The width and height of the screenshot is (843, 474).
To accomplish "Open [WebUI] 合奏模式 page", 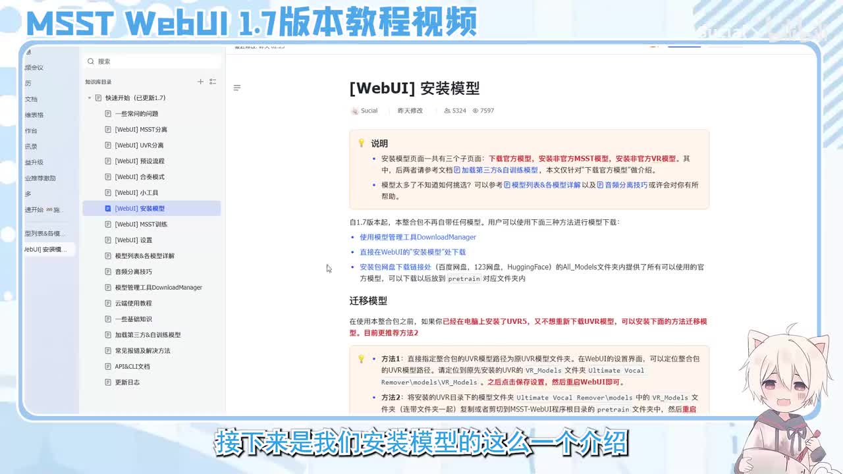I will pyautogui.click(x=140, y=177).
